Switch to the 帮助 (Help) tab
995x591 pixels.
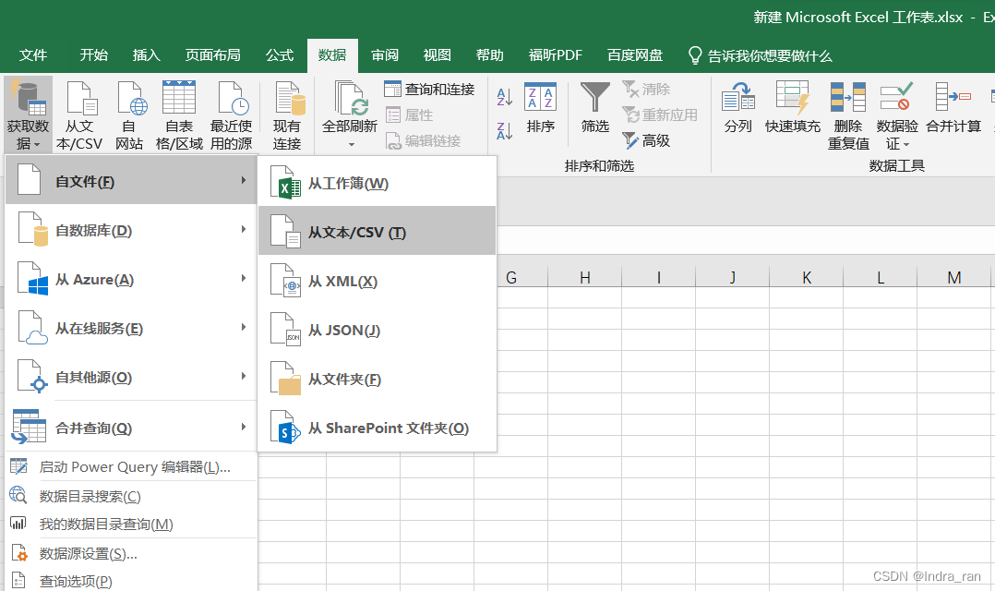(489, 55)
